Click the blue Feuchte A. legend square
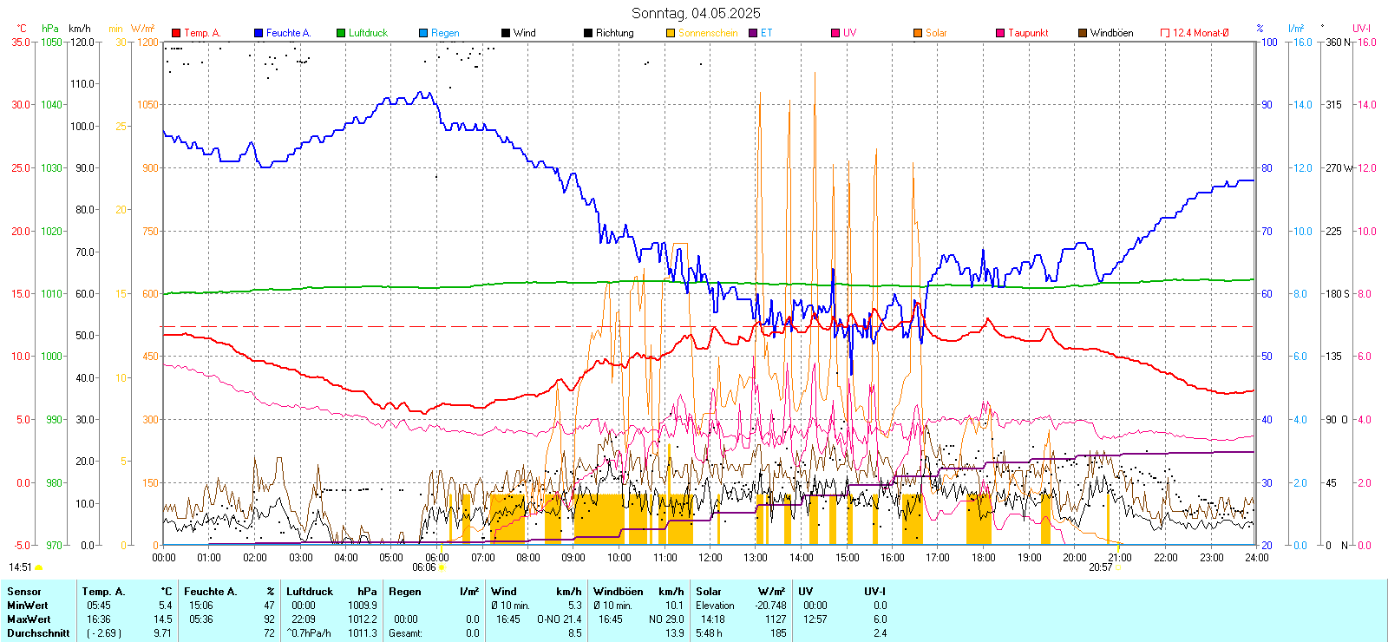Screen dimensions: 1388x642 click(259, 33)
